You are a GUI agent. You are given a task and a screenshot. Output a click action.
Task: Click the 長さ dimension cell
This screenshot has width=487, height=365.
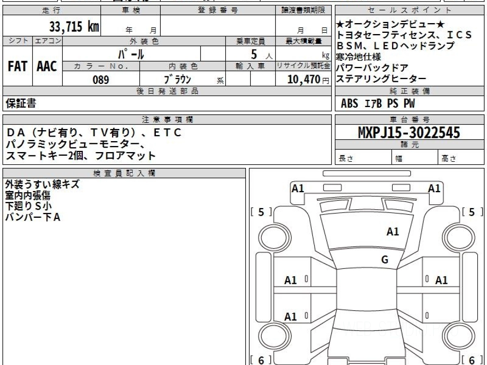coord(364,158)
